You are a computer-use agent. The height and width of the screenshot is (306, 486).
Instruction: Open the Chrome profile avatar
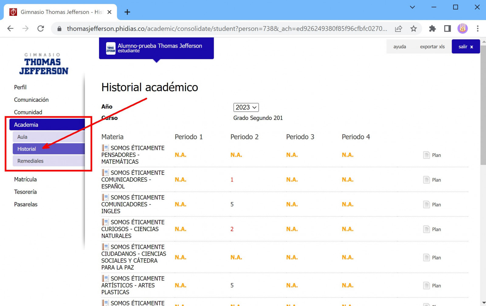462,29
